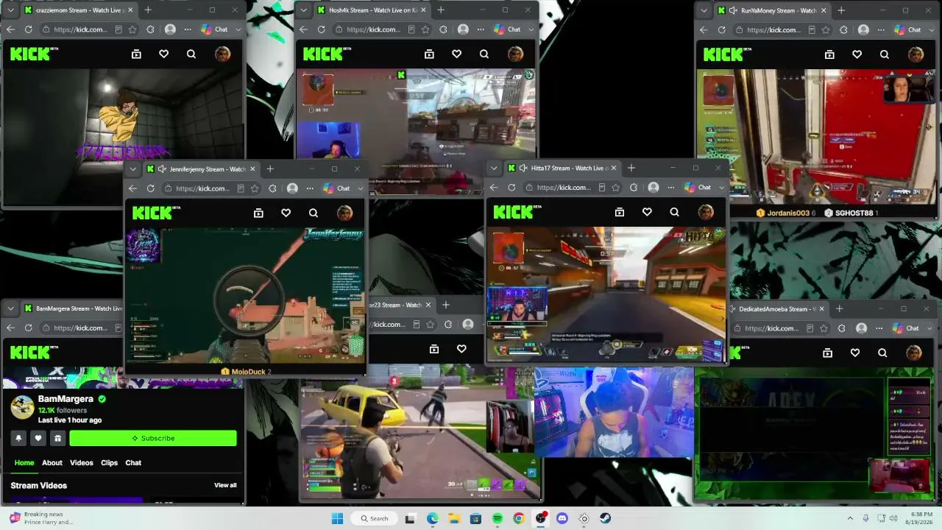
Task: Click heart icon in RunYaMoney Kick header
Action: point(857,54)
